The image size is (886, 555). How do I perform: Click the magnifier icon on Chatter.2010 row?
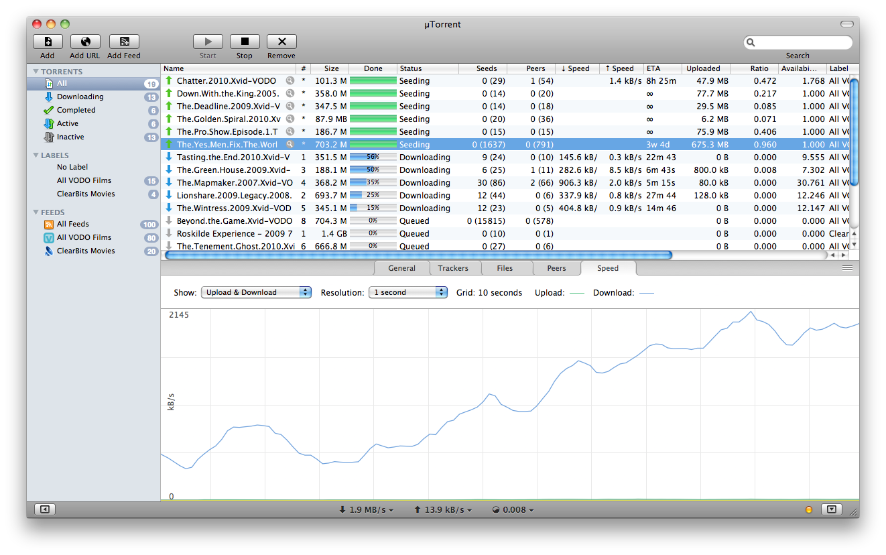290,81
